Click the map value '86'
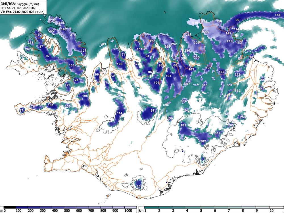This screenshot has height=213, width=284. point(175,65)
